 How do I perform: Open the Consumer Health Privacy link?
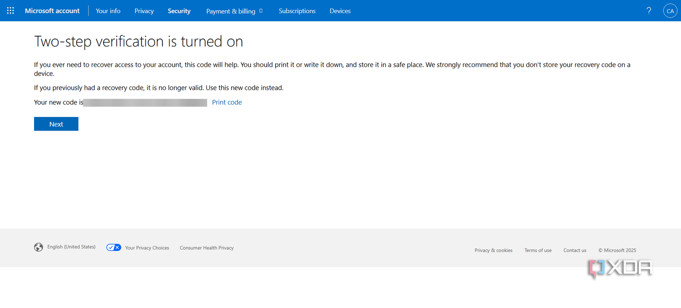click(207, 248)
